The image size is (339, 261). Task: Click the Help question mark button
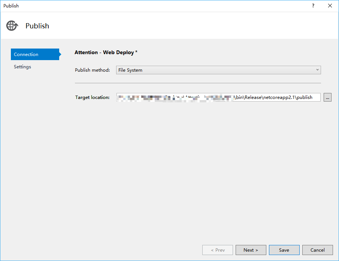313,6
